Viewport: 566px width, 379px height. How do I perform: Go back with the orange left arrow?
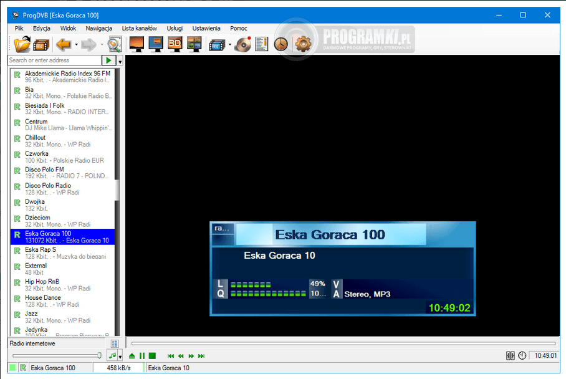tap(64, 44)
